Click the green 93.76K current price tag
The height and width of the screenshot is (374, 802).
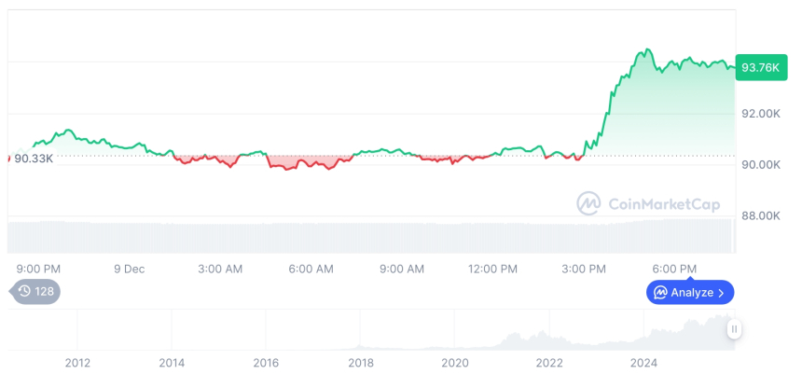(760, 66)
